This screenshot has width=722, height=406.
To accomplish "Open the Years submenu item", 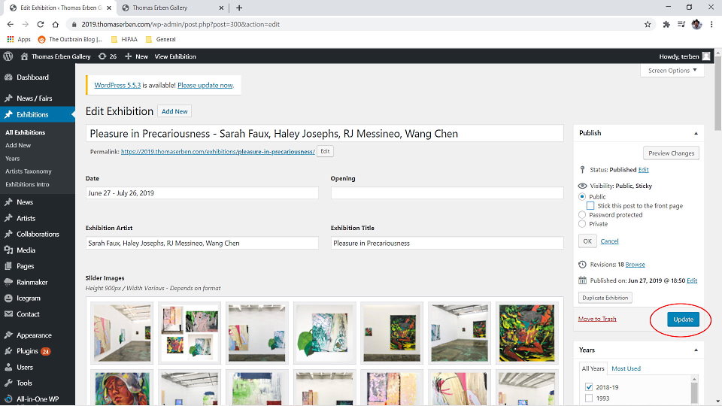I will pyautogui.click(x=13, y=159).
